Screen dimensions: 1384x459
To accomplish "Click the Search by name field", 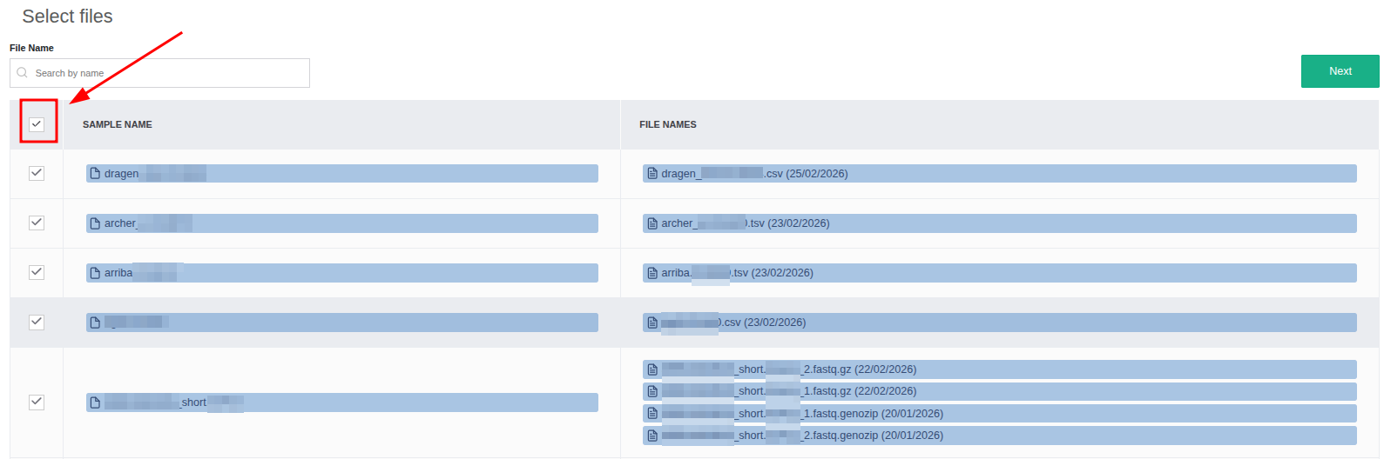I will point(165,73).
